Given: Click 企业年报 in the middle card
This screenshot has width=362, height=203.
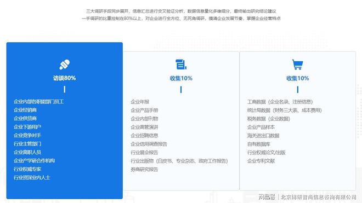Looking at the screenshot, I should 140,102.
